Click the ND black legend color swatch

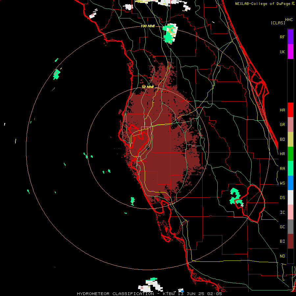point(290,256)
